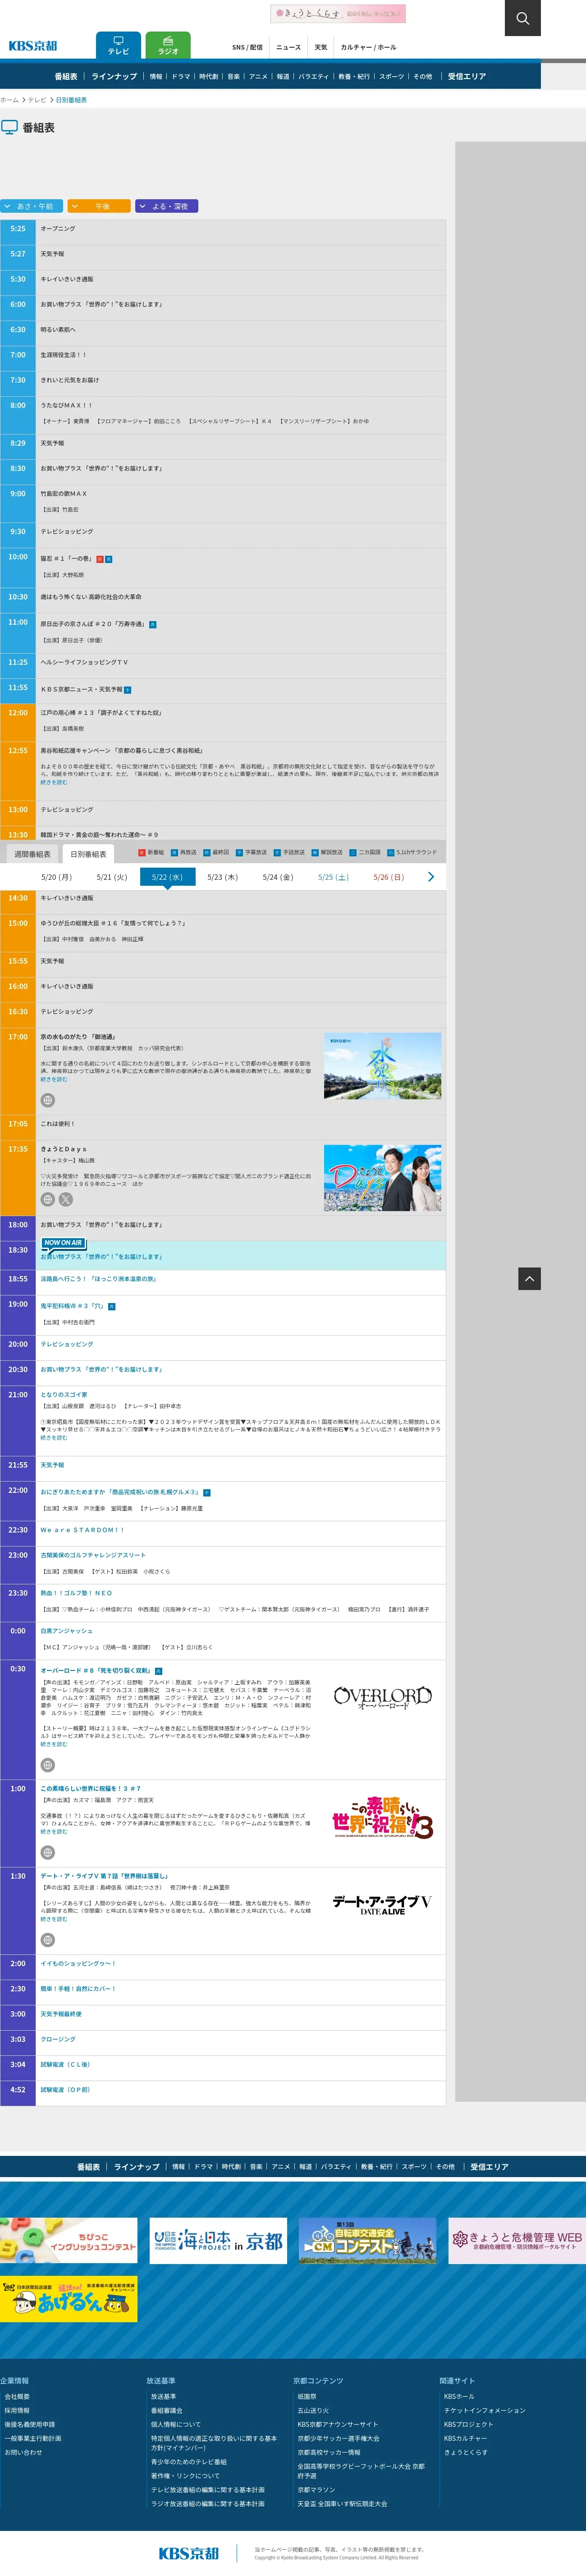The image size is (586, 2576).
Task: Open 番組表 in the top navigation bar
Action: pyautogui.click(x=66, y=76)
